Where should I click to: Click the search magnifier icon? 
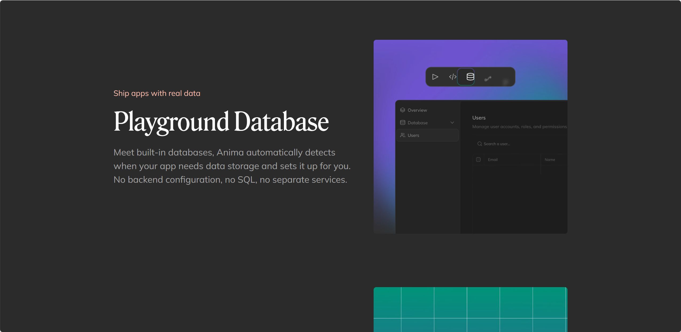click(480, 144)
